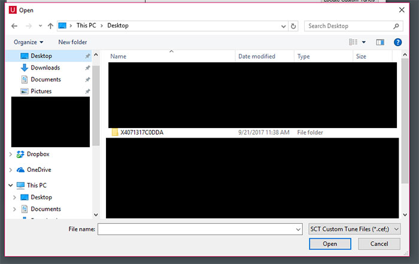Click inside the File name text field
The height and width of the screenshot is (264, 419).
tap(196, 229)
